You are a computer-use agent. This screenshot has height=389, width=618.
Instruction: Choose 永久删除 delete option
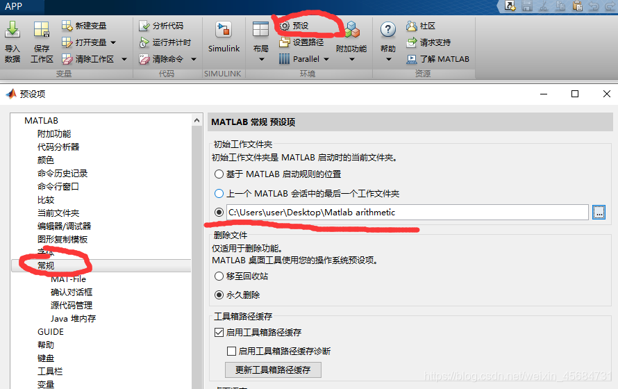pyautogui.click(x=219, y=295)
